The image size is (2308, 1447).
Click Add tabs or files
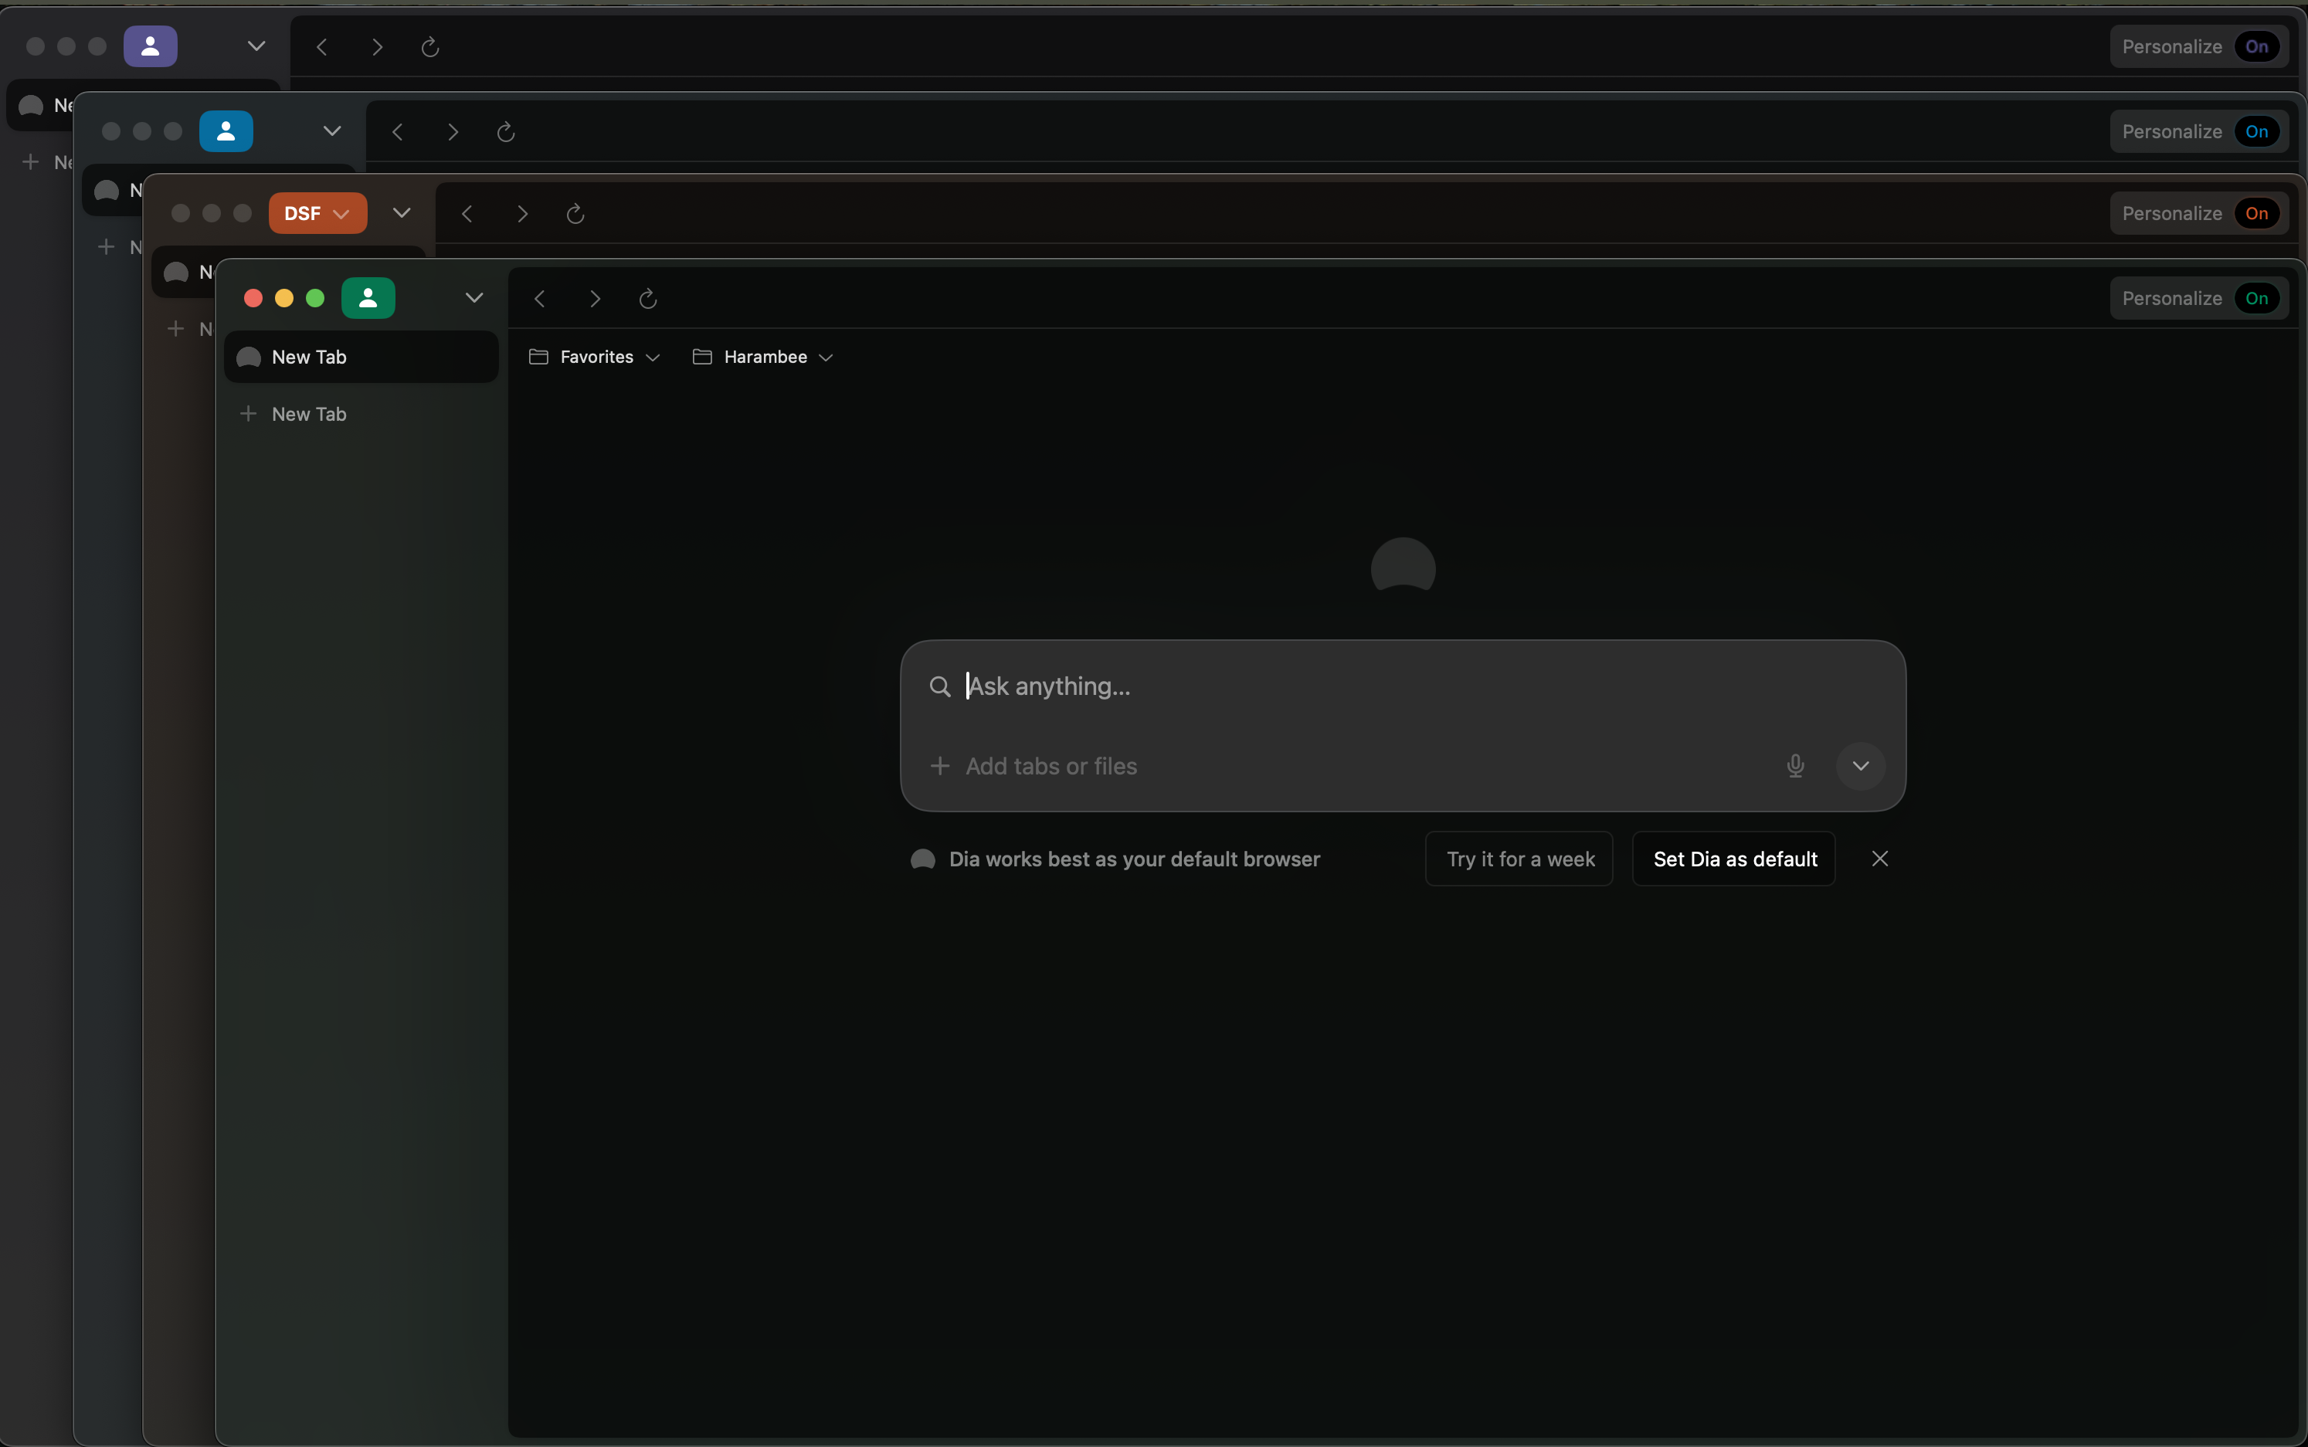[1034, 766]
